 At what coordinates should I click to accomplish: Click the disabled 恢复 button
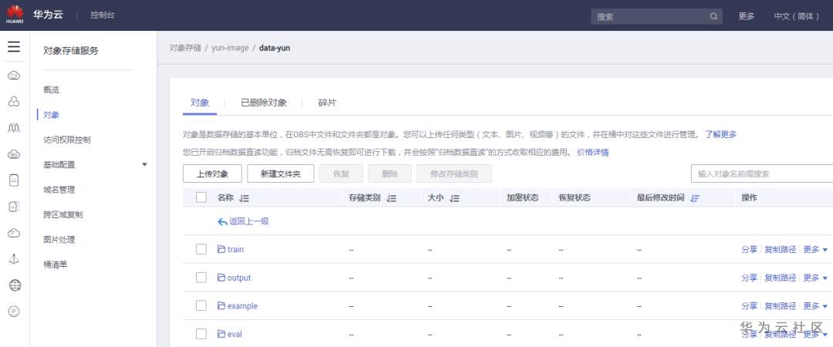(x=341, y=173)
